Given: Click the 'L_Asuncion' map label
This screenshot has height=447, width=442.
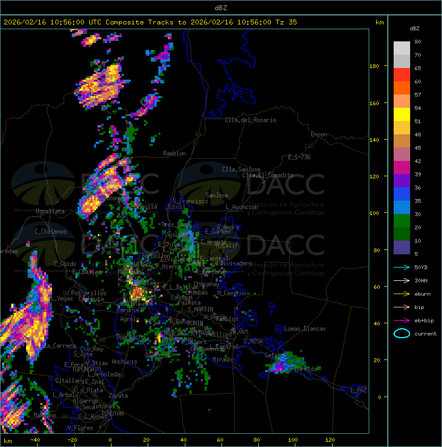Looking at the screenshot, I should [242, 207].
